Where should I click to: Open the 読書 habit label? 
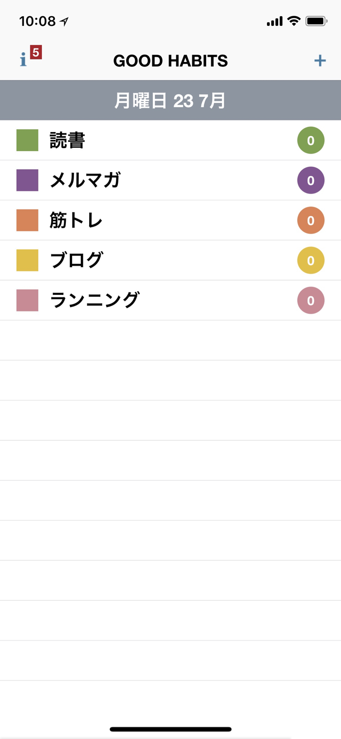click(x=68, y=140)
